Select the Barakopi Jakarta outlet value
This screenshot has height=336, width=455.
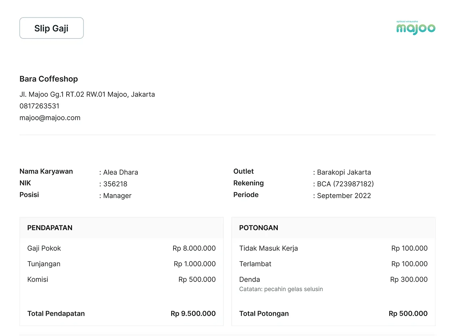344,173
